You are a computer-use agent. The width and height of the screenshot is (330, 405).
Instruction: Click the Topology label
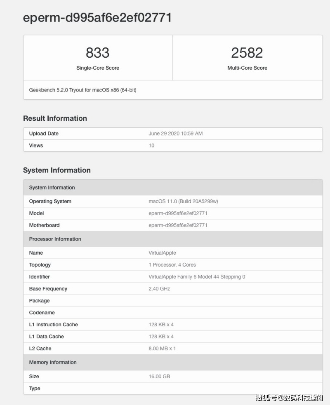[40, 265]
